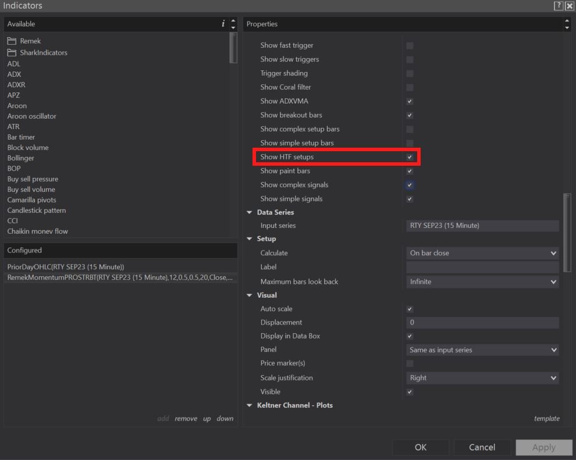Screen dimensions: 576x460
Task: Toggle Display in Data Box checkbox
Action: click(x=410, y=336)
